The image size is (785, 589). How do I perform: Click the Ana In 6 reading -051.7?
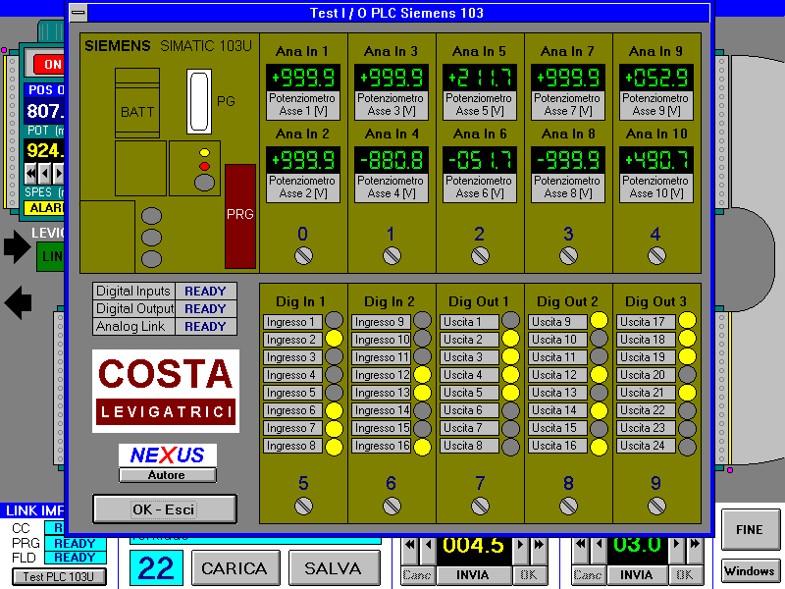coord(480,160)
